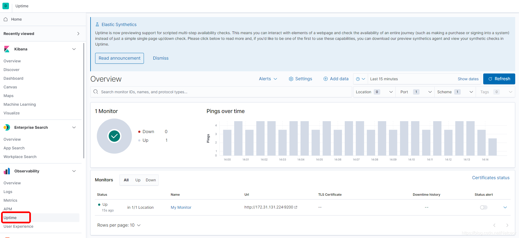519x238 pixels.
Task: Click the Add data plus icon
Action: click(325, 79)
